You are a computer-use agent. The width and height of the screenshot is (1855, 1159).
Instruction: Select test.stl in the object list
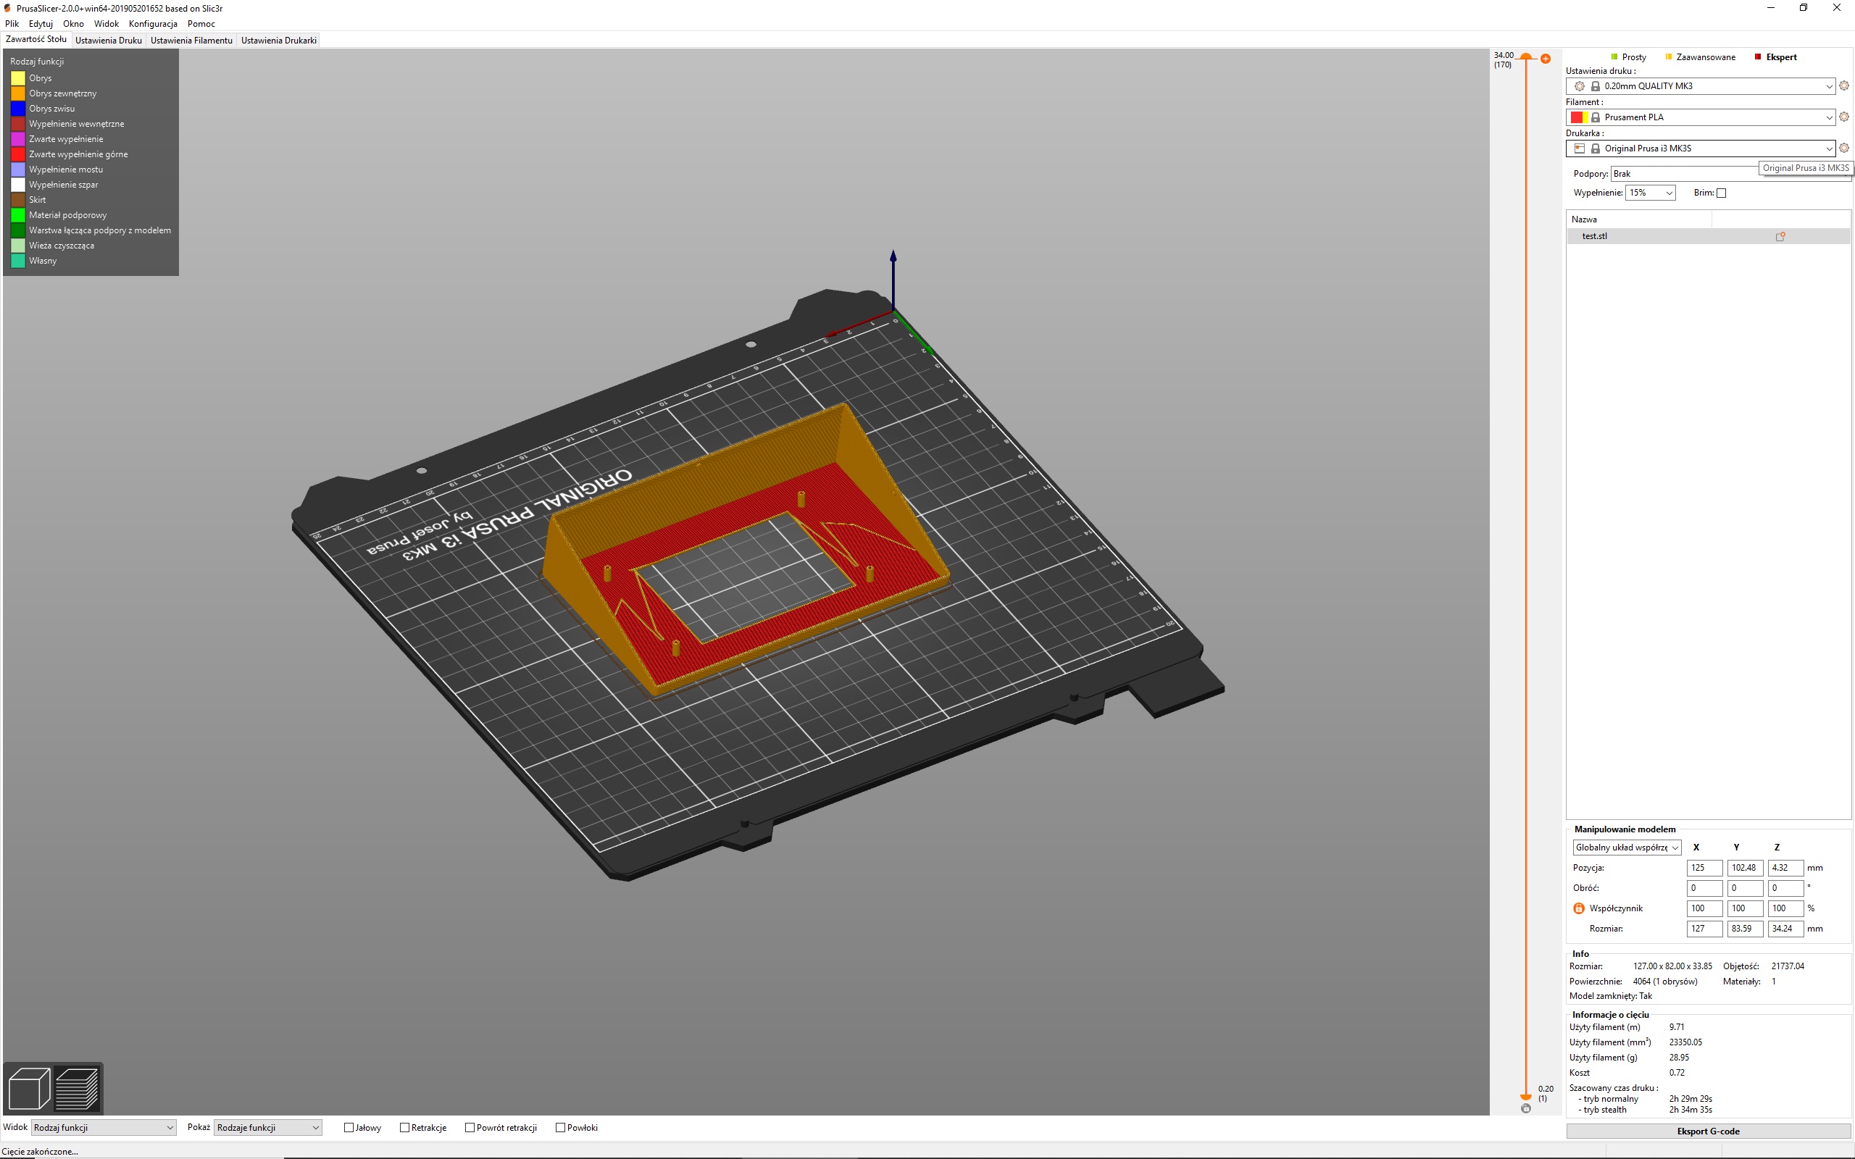point(1595,236)
